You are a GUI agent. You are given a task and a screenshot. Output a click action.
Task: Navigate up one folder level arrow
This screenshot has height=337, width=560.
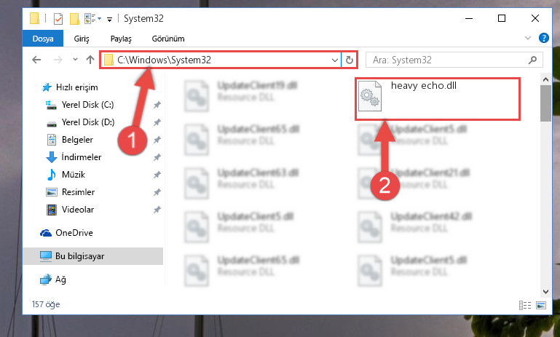tap(90, 60)
